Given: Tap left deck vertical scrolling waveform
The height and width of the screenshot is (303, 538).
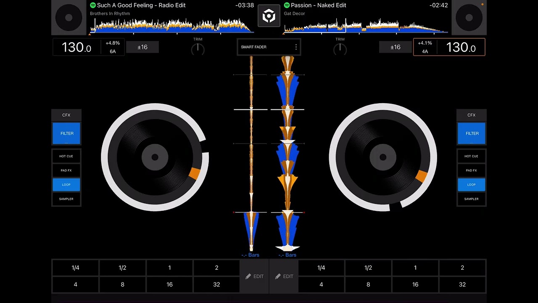Looking at the screenshot, I should pyautogui.click(x=251, y=154).
